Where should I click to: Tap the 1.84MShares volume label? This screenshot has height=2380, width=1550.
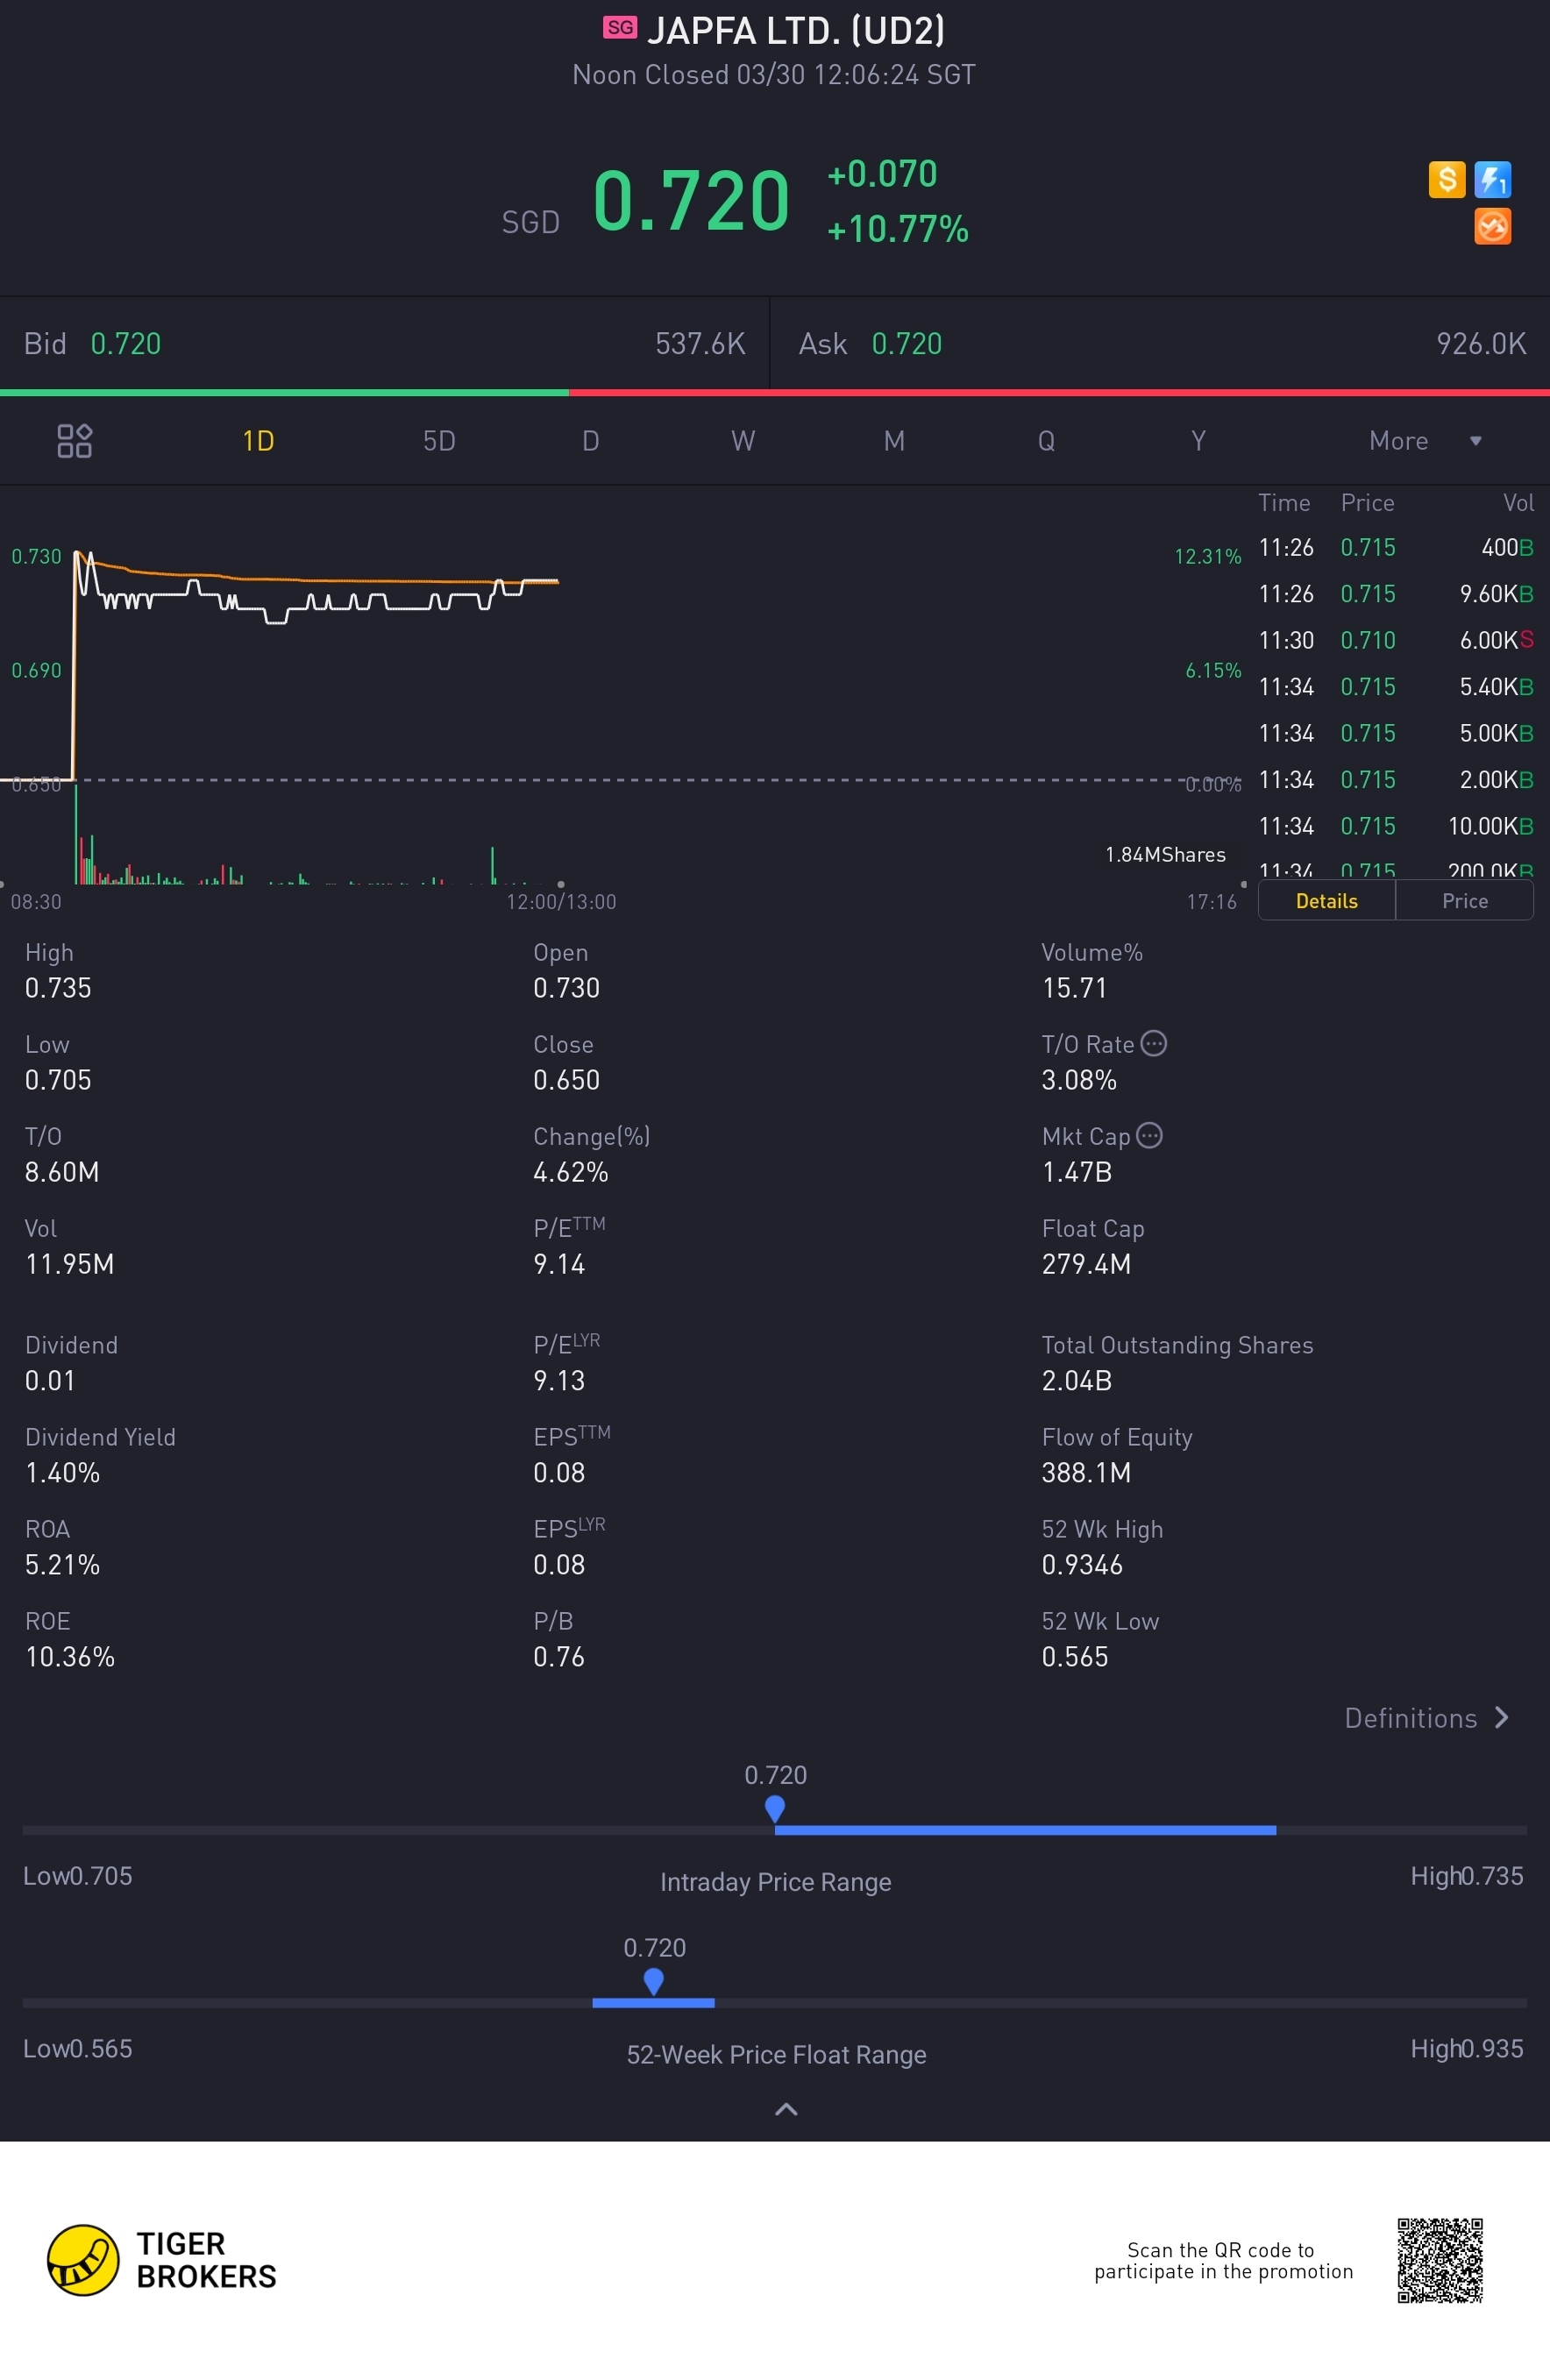(x=1165, y=855)
